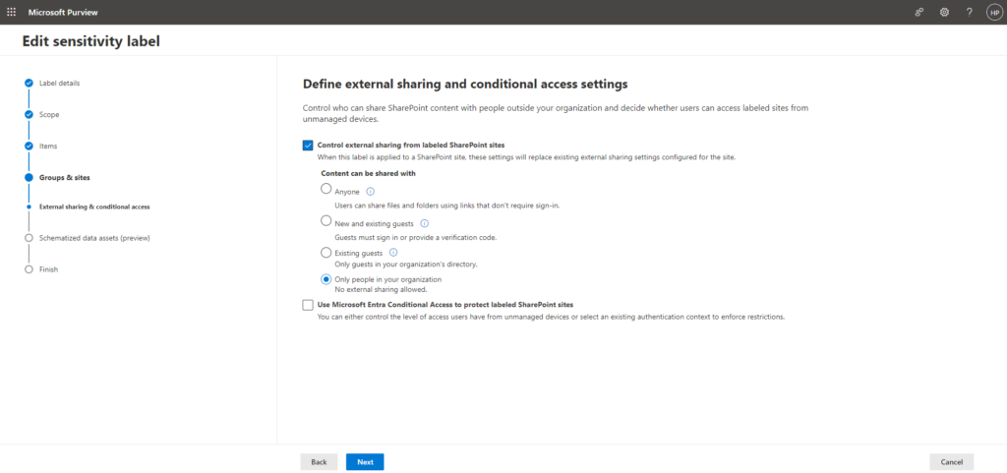Viewport: 1007px width, 473px height.
Task: Jump to the Scope step
Action: coord(49,114)
